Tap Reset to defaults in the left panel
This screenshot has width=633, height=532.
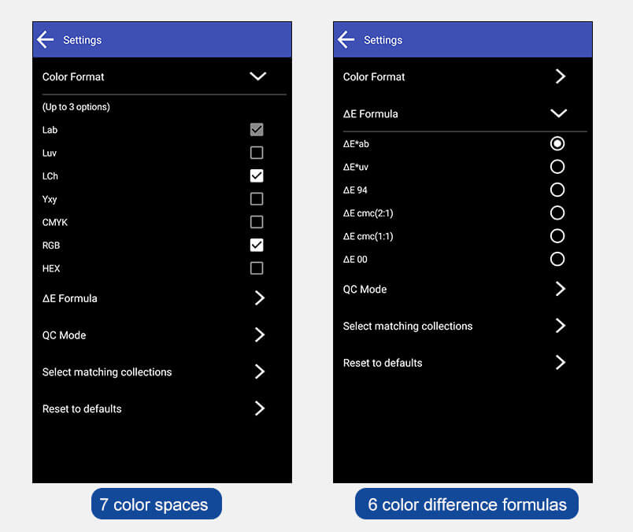162,408
